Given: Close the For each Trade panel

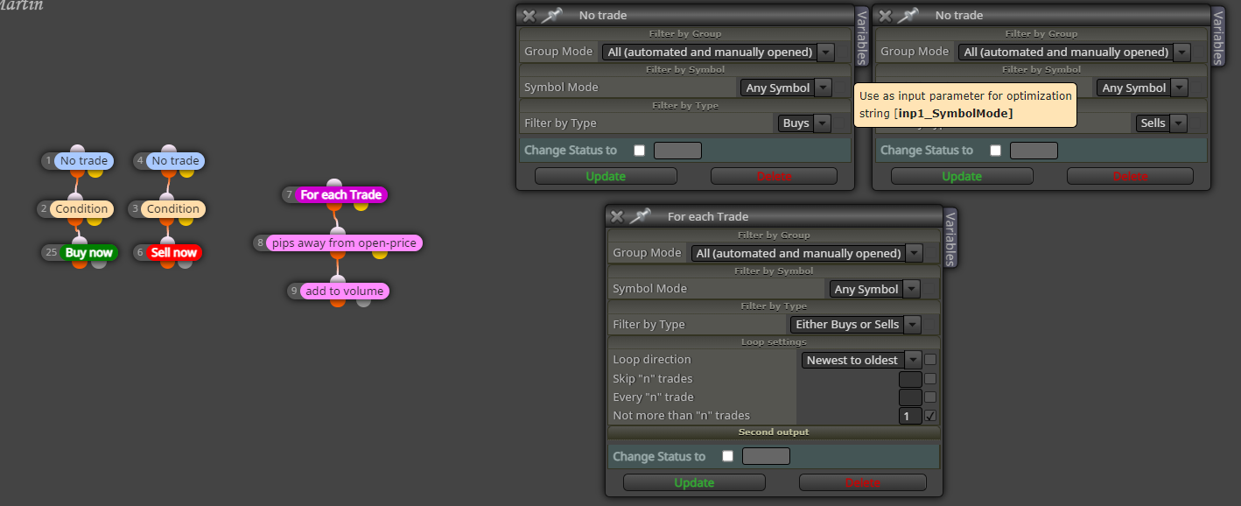Looking at the screenshot, I should (617, 216).
